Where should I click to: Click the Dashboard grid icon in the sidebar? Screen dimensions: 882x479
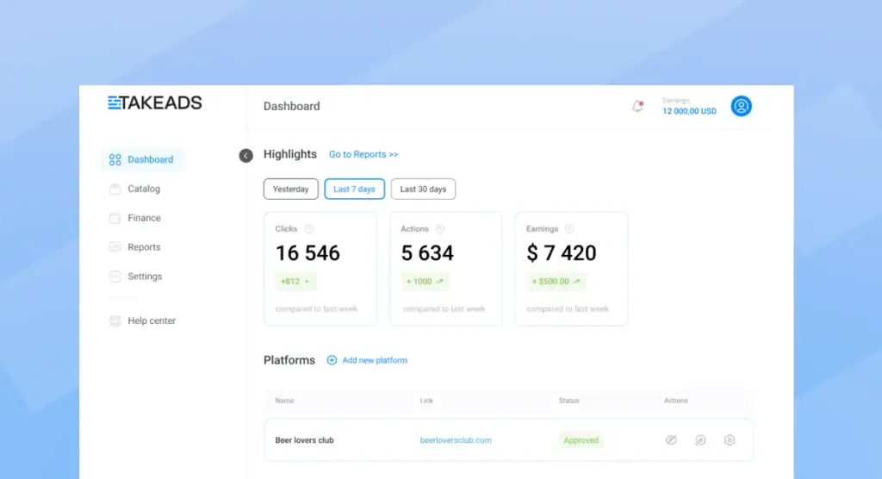[x=115, y=160]
